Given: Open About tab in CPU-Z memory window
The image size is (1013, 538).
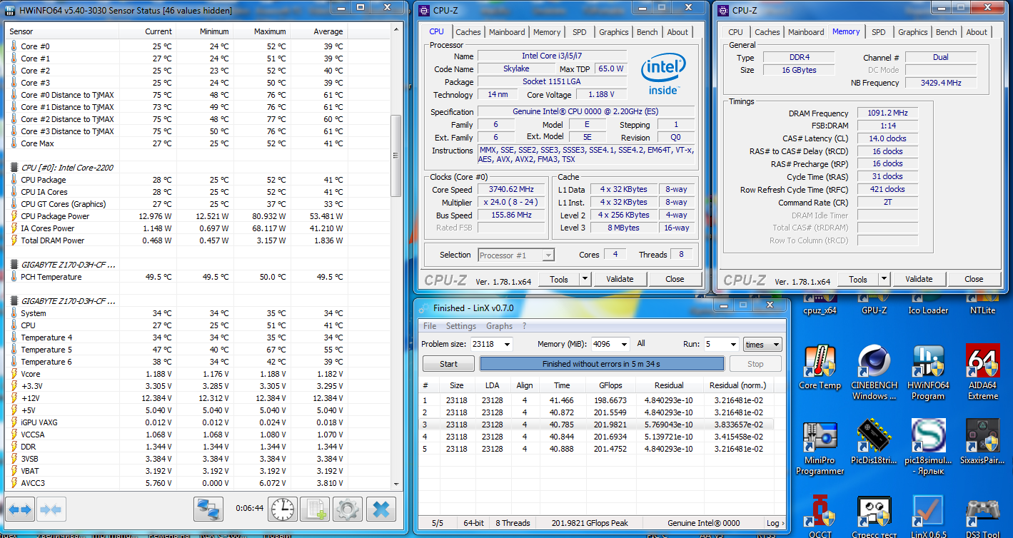Looking at the screenshot, I should [x=977, y=32].
